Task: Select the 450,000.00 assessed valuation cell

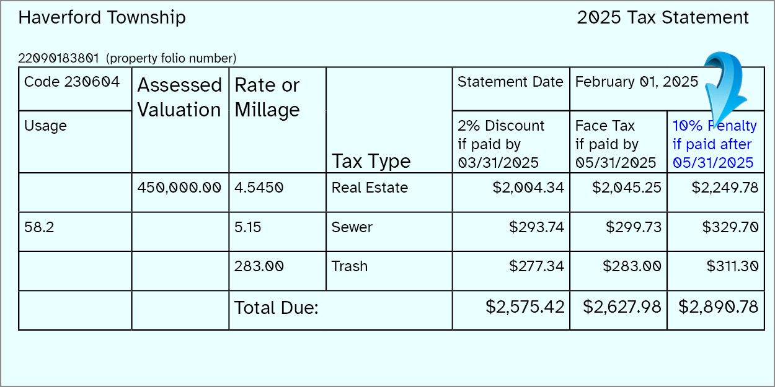Action: click(x=179, y=188)
